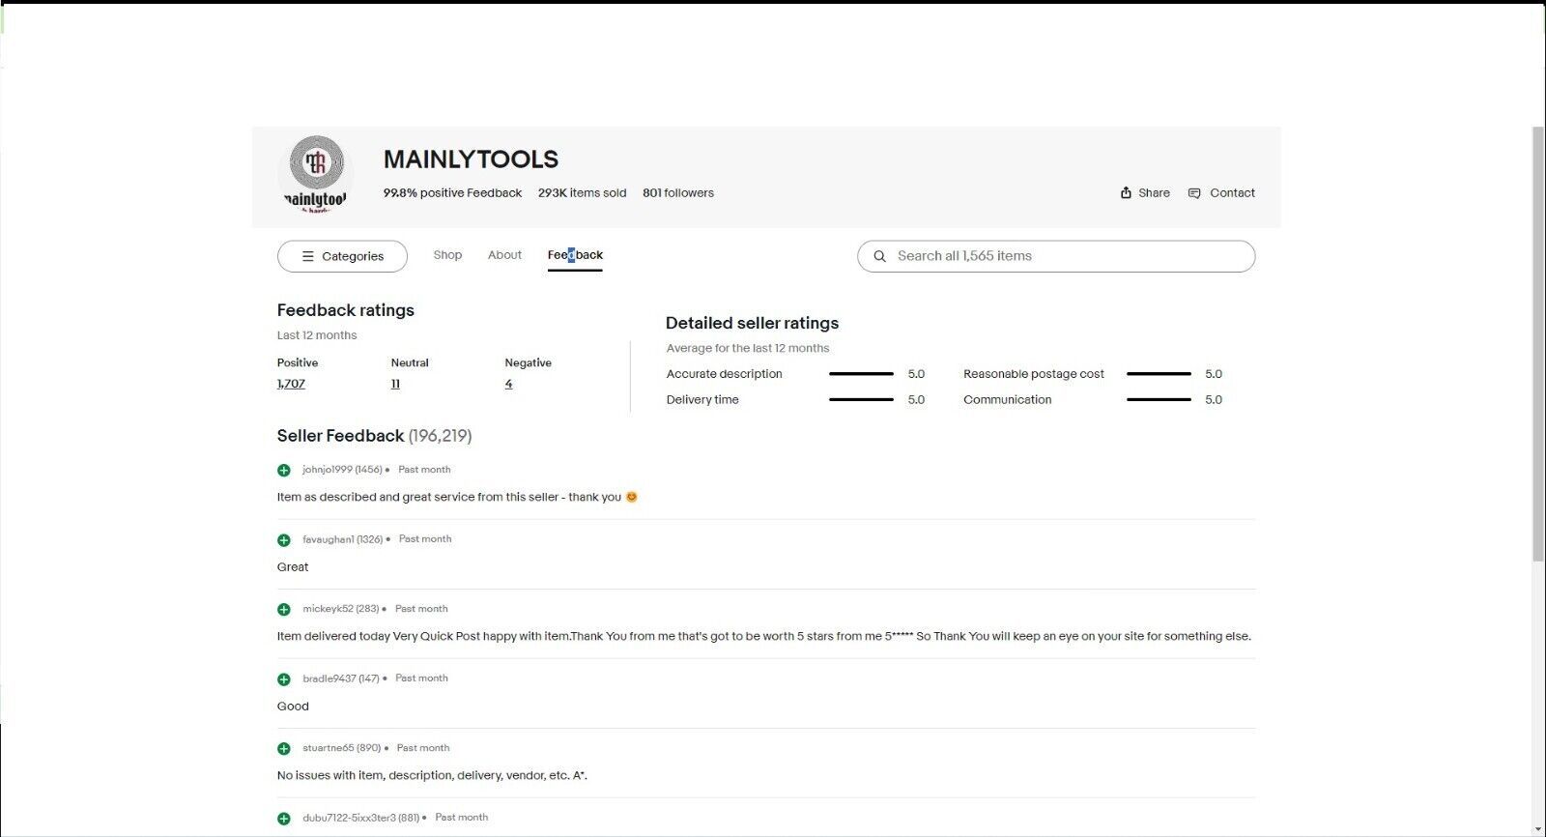Click green plus icon beside favaughan1
This screenshot has width=1546, height=837.
(x=284, y=540)
